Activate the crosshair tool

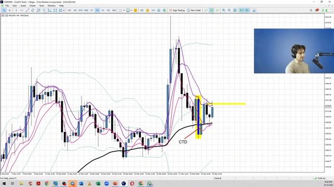coord(10,10)
